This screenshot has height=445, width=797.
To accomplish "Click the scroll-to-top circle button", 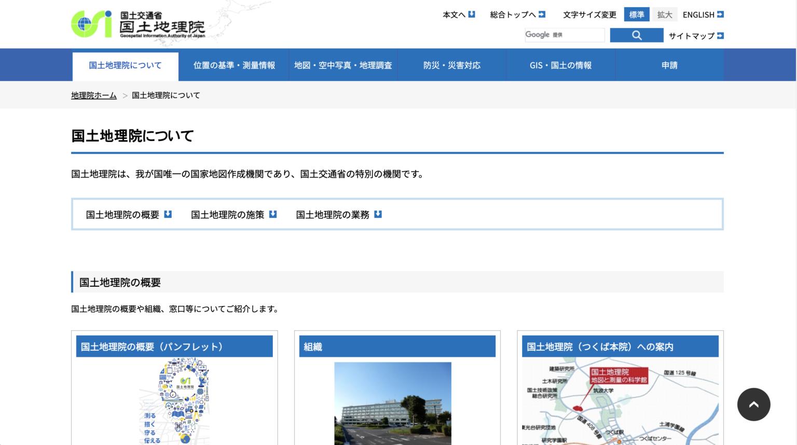I will click(x=754, y=404).
